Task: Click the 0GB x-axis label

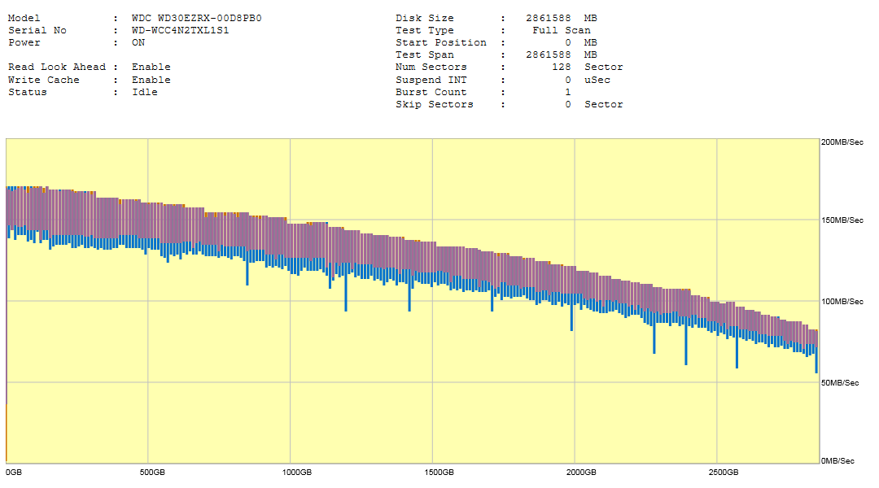Action: coord(14,473)
